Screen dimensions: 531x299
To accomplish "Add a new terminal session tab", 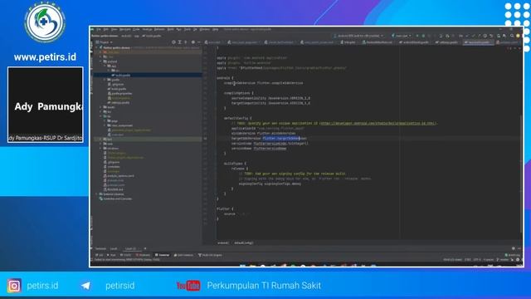I will [x=145, y=248].
